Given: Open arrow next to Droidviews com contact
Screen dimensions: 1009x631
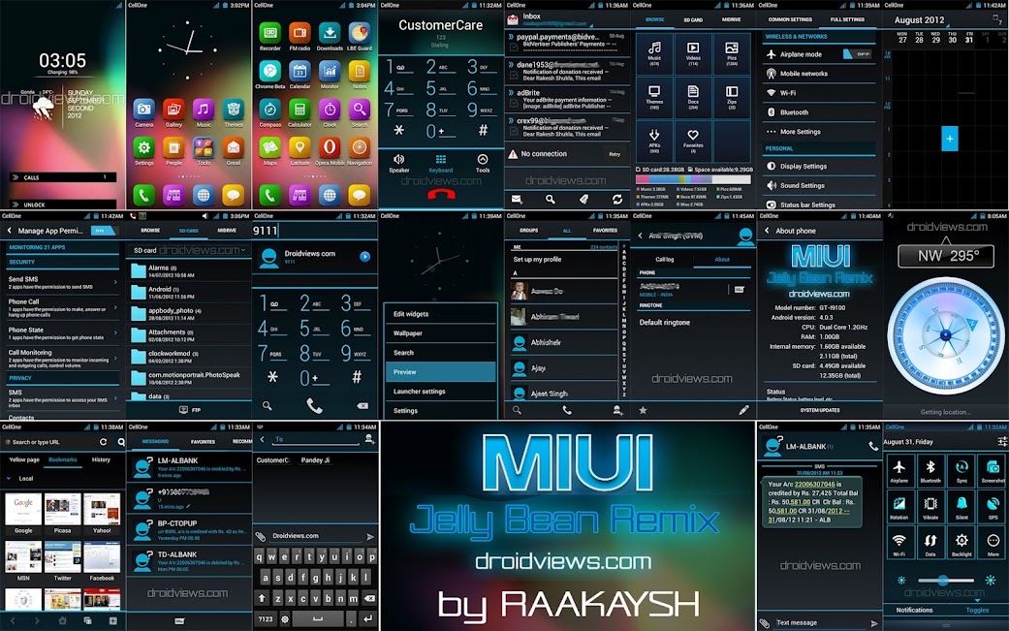Looking at the screenshot, I should [364, 257].
